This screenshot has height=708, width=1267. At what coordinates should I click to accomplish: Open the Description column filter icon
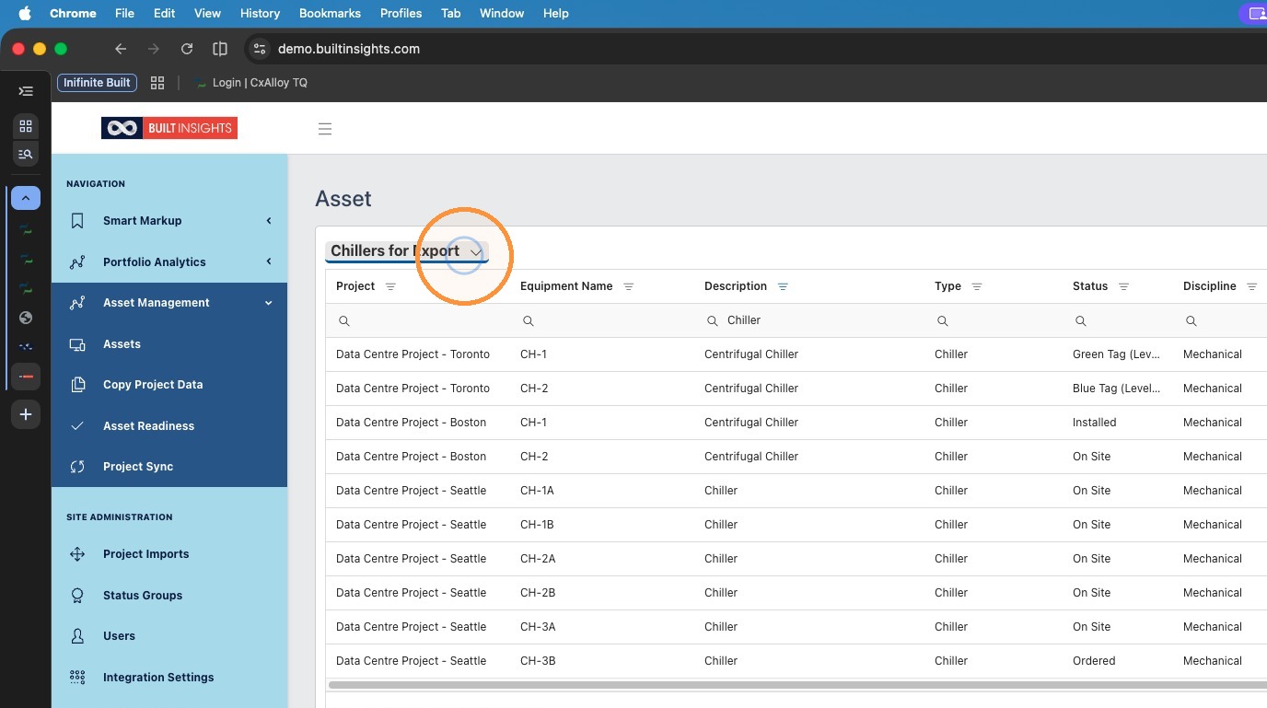pyautogui.click(x=783, y=286)
